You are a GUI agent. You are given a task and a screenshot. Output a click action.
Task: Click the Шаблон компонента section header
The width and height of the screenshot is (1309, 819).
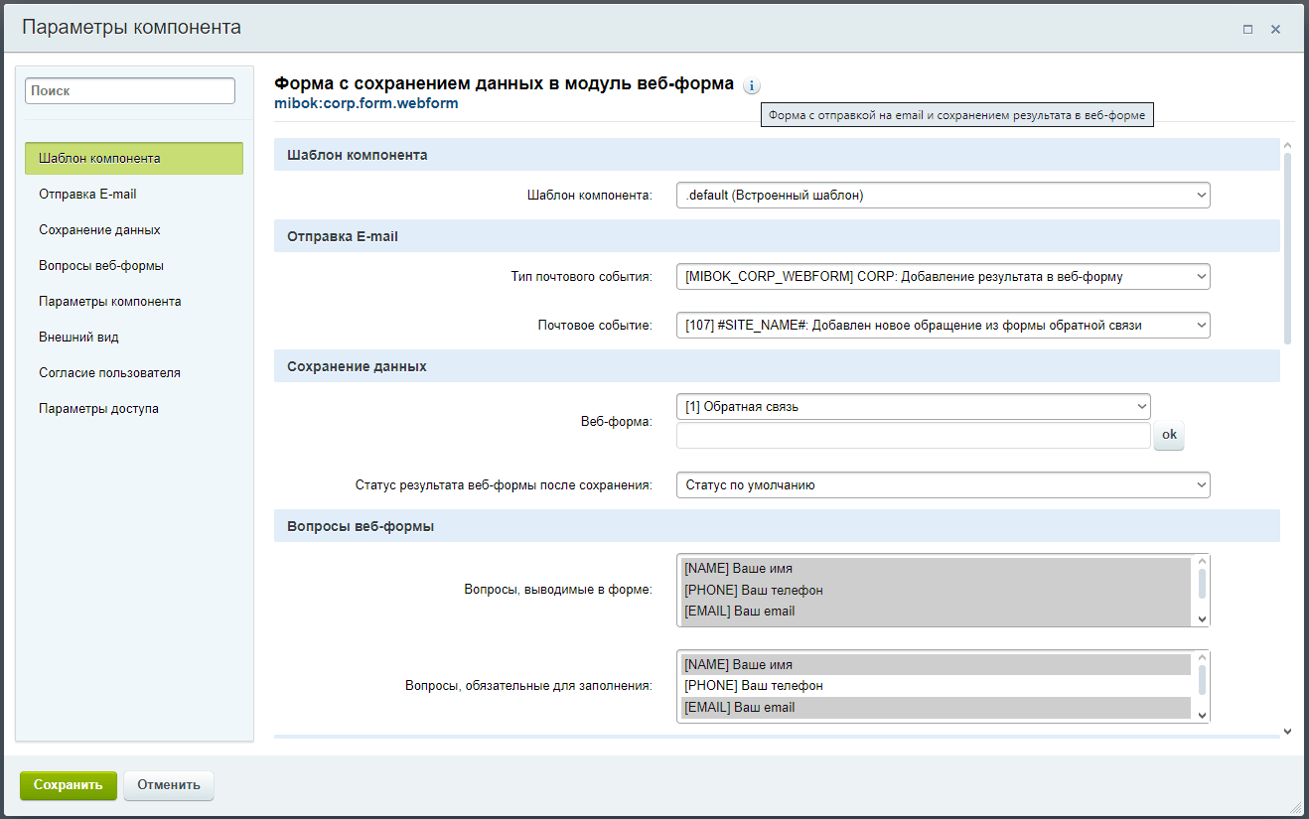(x=777, y=156)
